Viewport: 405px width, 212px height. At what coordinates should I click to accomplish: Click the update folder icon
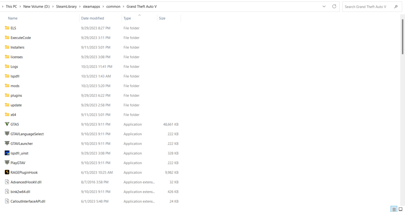coord(7,105)
